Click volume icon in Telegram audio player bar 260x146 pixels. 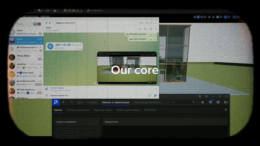[147, 23]
